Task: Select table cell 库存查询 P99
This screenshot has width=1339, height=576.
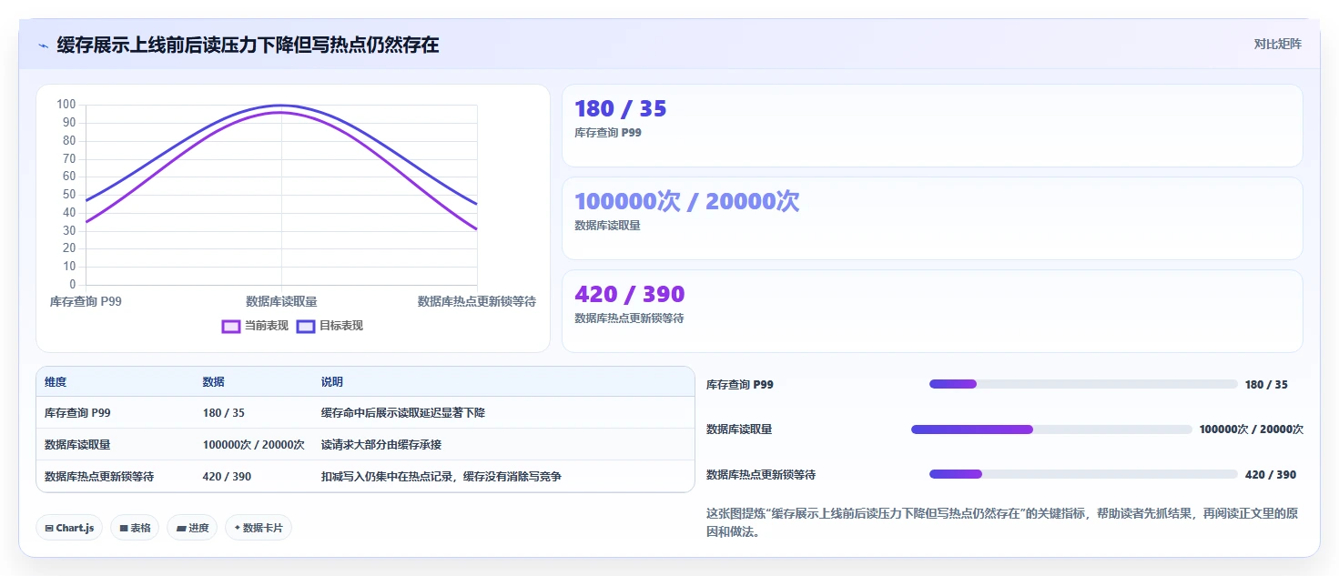Action: coord(115,412)
